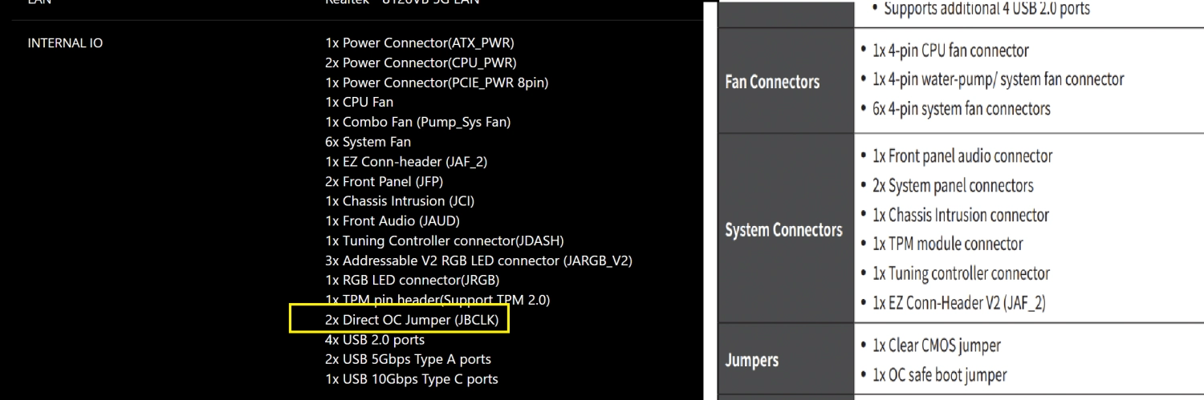Screen dimensions: 1204x400
Task: Click the OC safe boot jumper bullet
Action: click(x=939, y=374)
